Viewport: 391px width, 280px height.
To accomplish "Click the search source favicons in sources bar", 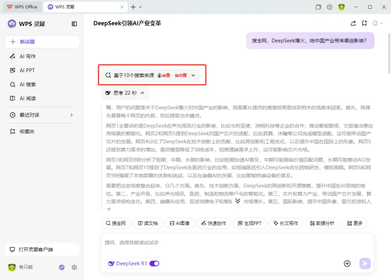I will pyautogui.click(x=172, y=75).
